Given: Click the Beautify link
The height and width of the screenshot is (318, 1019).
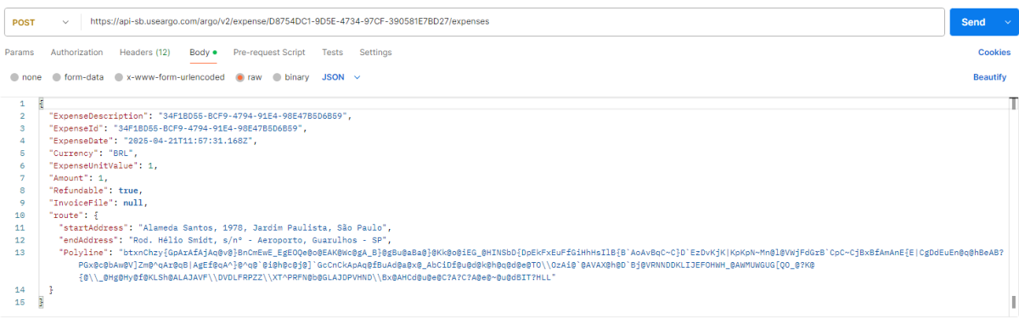Looking at the screenshot, I should (x=989, y=77).
